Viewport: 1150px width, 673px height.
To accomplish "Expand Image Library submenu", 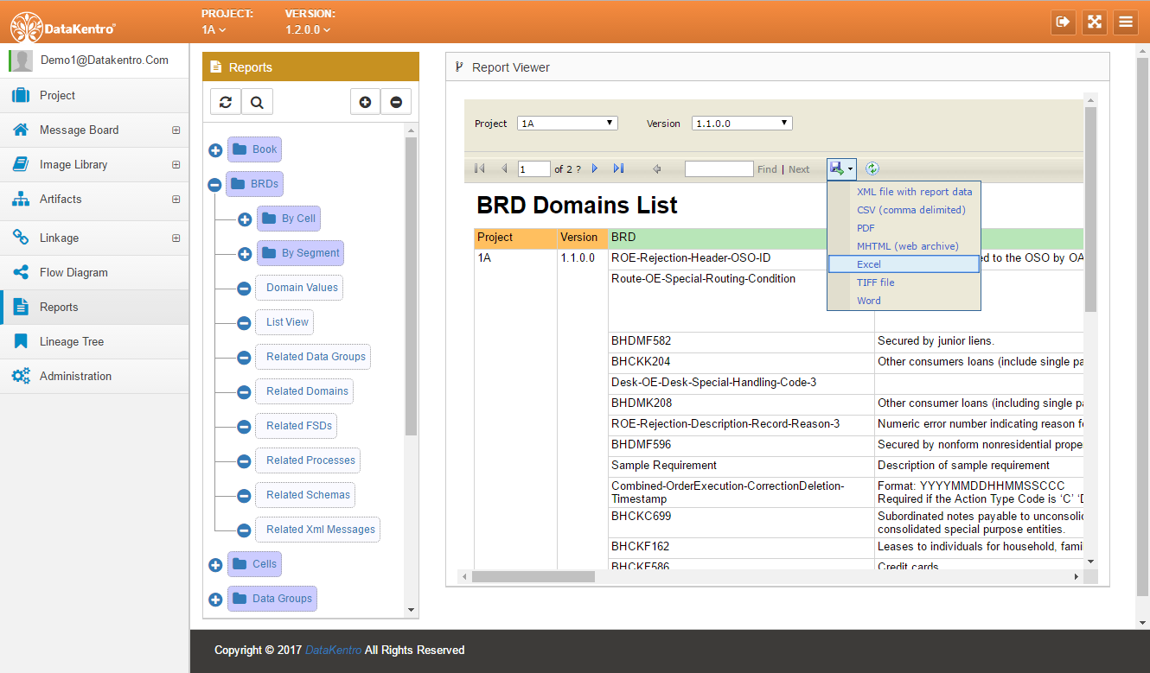I will (x=176, y=165).
